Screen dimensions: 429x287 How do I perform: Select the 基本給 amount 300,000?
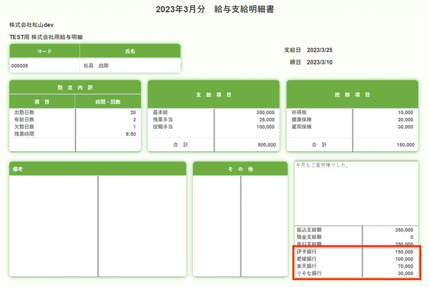[265, 112]
